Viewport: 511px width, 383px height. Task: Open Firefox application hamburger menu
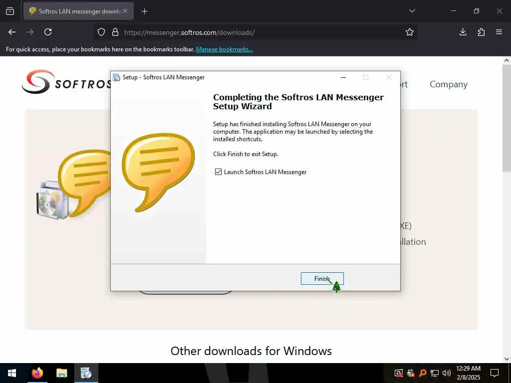[499, 32]
